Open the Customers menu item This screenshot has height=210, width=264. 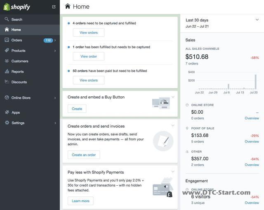pos(30,61)
